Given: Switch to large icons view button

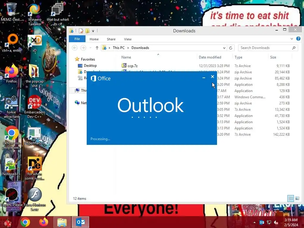Looking at the screenshot, I should coord(297,198).
